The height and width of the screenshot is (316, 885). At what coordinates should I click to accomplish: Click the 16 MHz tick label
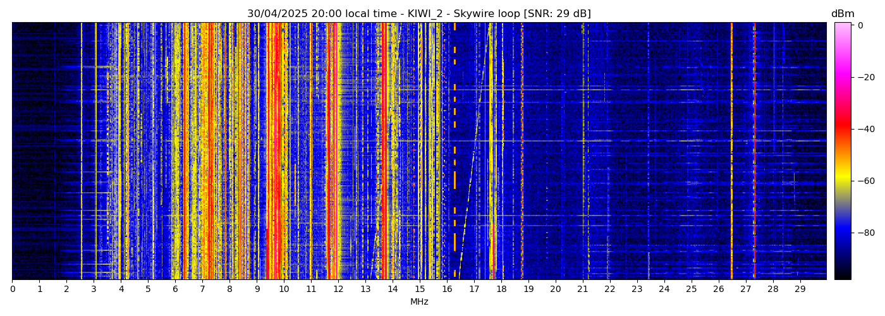[x=447, y=289]
